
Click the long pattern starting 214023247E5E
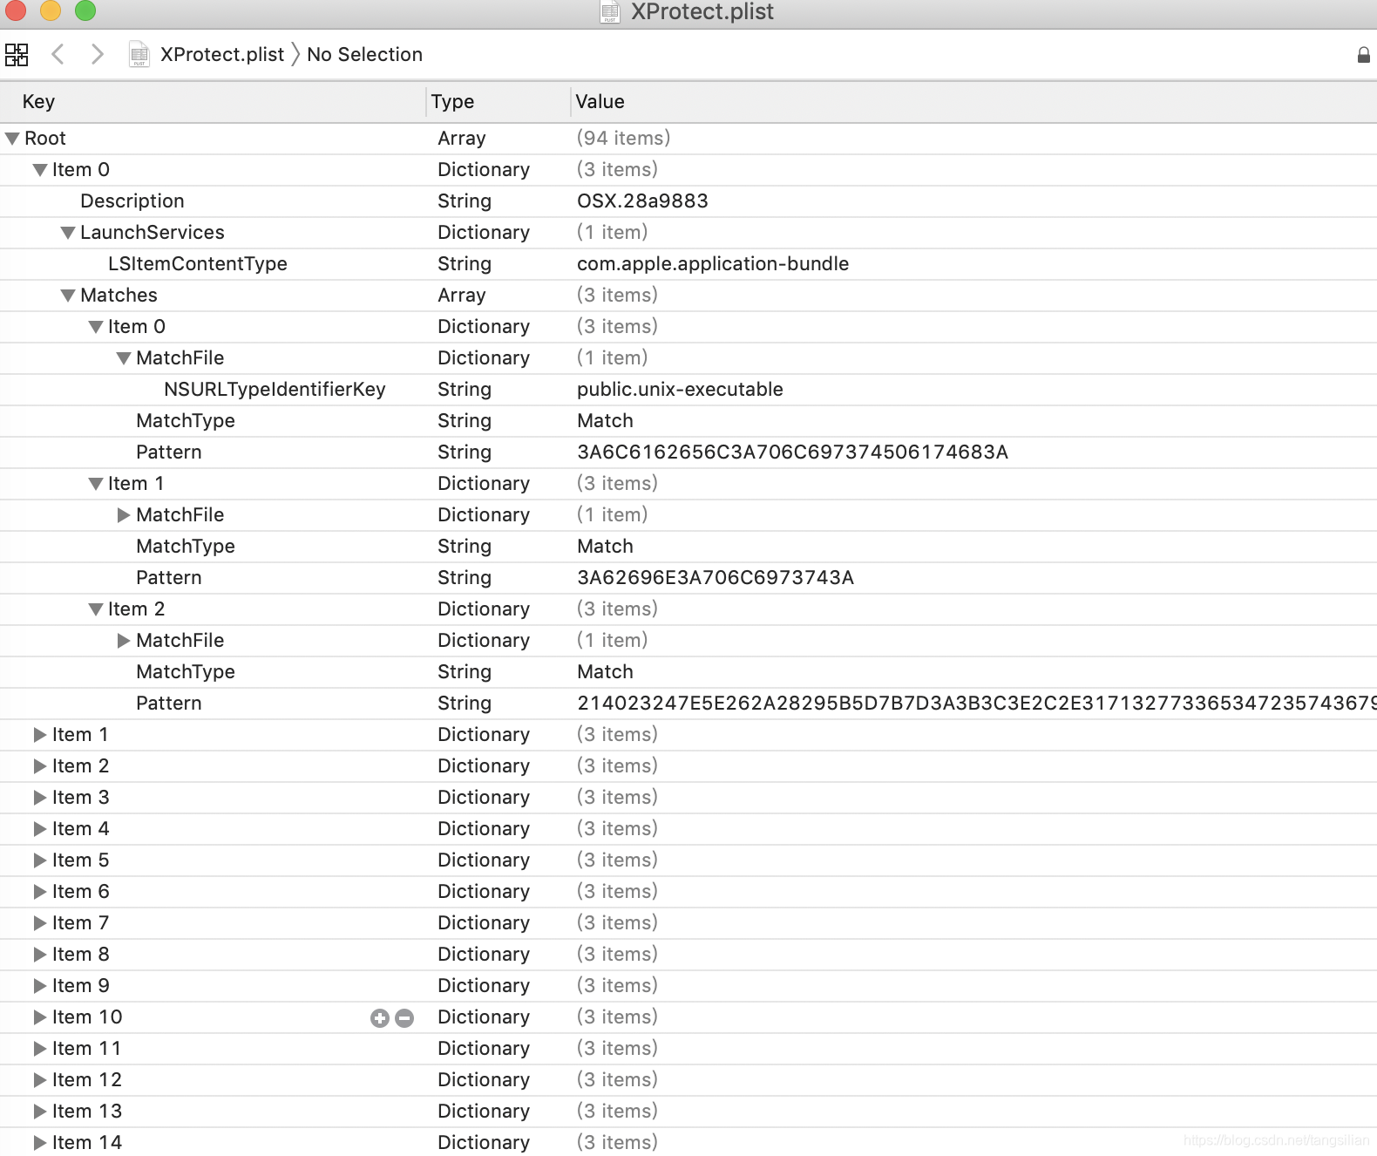click(977, 704)
